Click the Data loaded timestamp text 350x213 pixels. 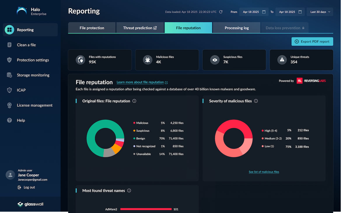tap(191, 12)
